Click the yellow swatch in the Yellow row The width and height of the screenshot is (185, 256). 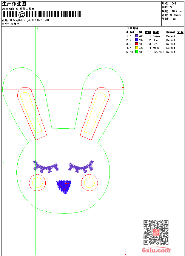[x=137, y=48]
